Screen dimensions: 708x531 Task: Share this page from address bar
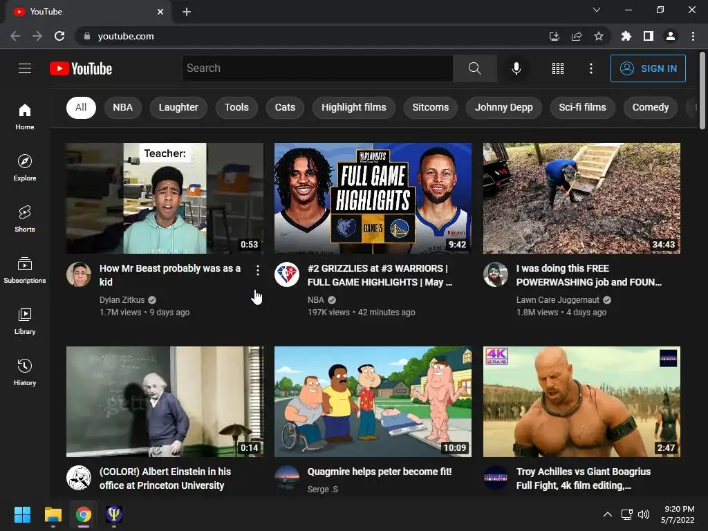coord(577,36)
